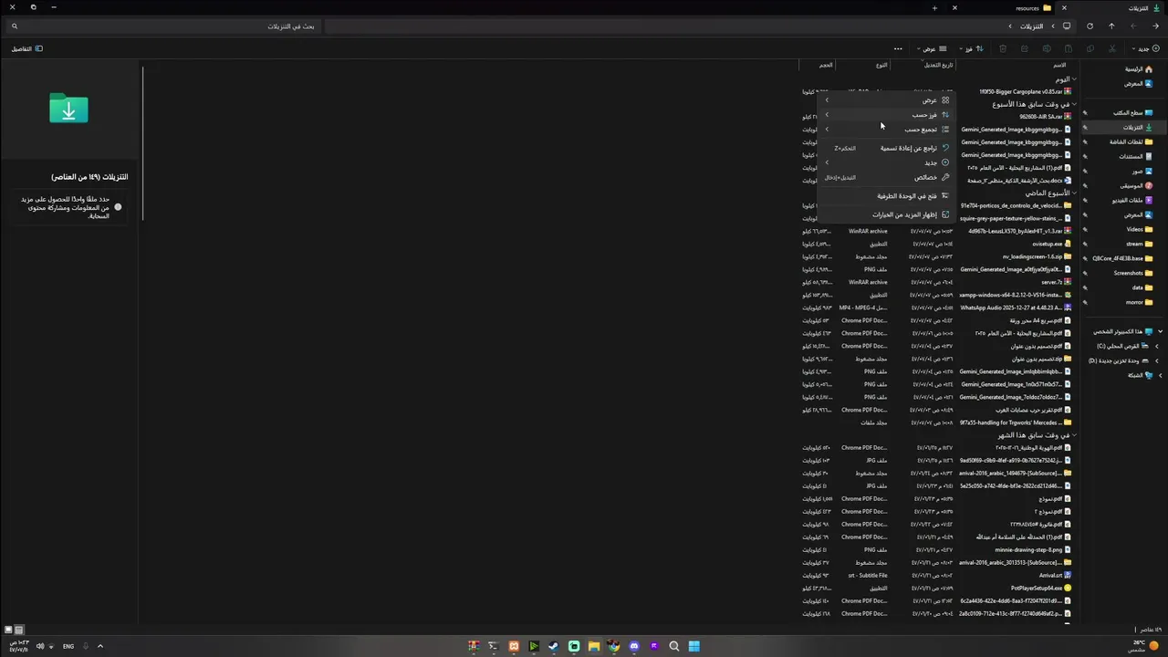Open QBCore_4F4E3B.base sidebar folder
1168x657 pixels.
pyautogui.click(x=1122, y=259)
